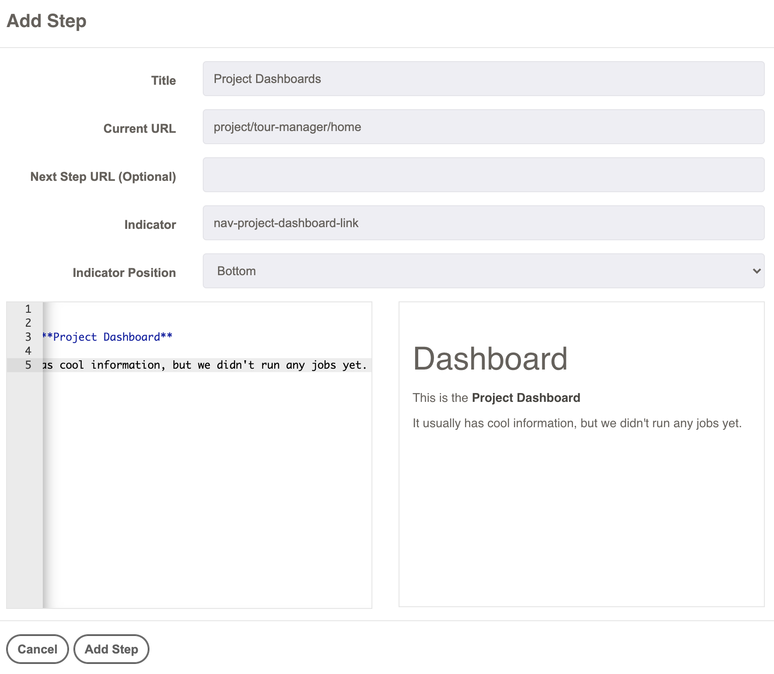774x674 pixels.
Task: Focus the Current URL text field
Action: (483, 127)
